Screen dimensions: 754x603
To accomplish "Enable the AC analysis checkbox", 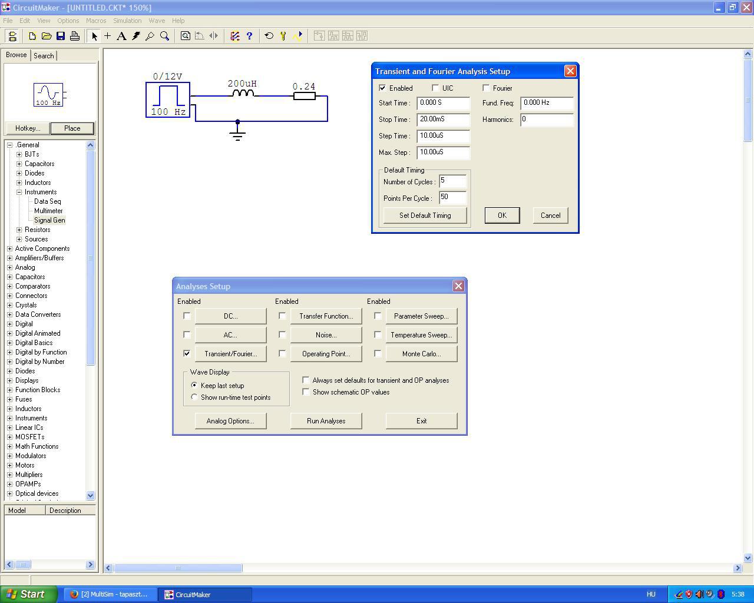I will click(x=187, y=335).
